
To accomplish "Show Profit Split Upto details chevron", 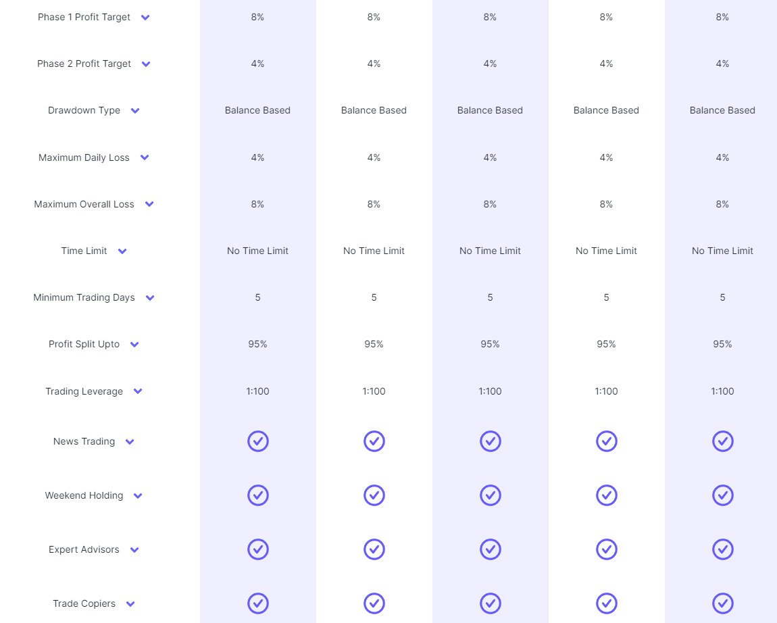I will [x=134, y=345].
